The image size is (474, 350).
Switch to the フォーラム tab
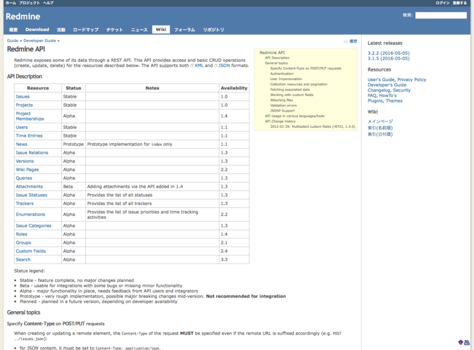[184, 30]
